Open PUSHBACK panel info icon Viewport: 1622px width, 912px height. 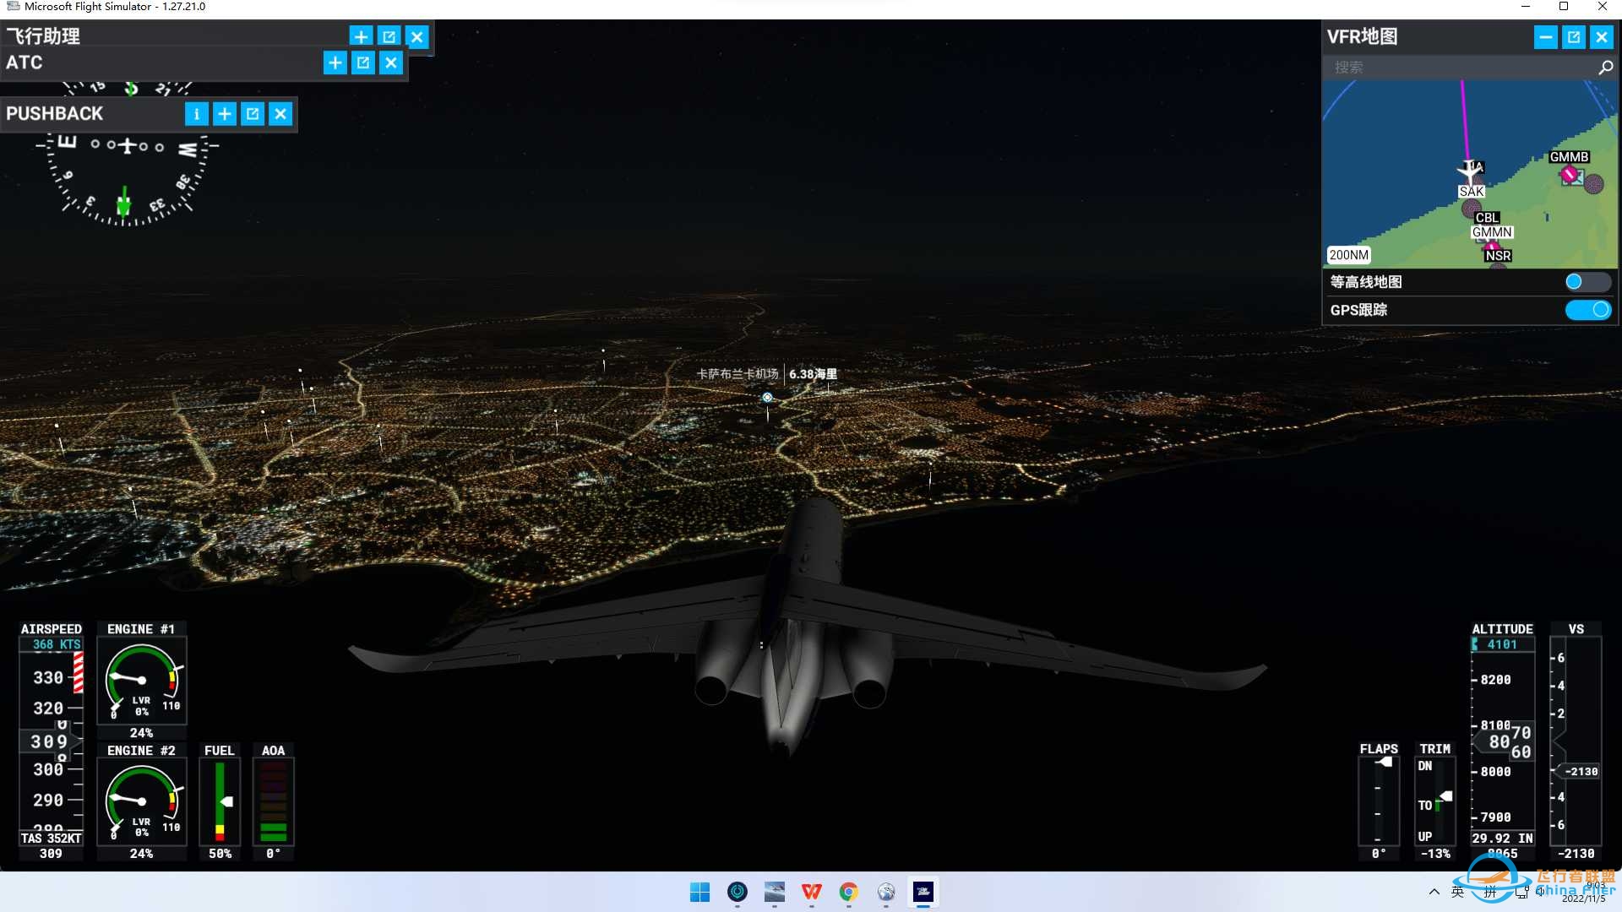point(196,114)
